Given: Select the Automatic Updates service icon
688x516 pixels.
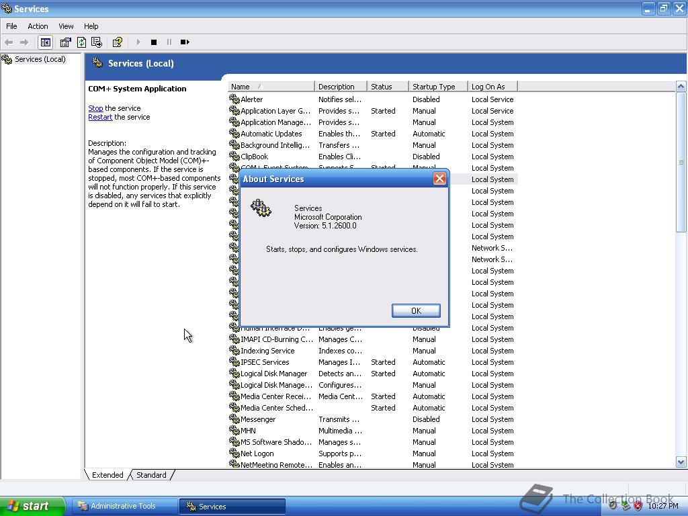Looking at the screenshot, I should click(234, 134).
